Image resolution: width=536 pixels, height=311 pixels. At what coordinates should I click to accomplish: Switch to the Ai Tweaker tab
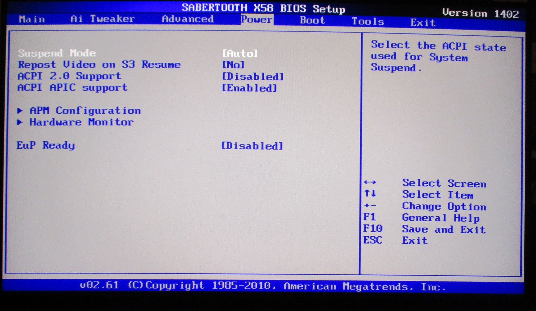[x=102, y=19]
